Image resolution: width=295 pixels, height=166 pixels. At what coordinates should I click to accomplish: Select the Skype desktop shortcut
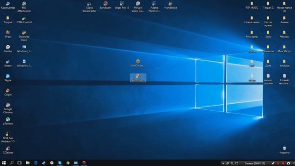coord(8,78)
